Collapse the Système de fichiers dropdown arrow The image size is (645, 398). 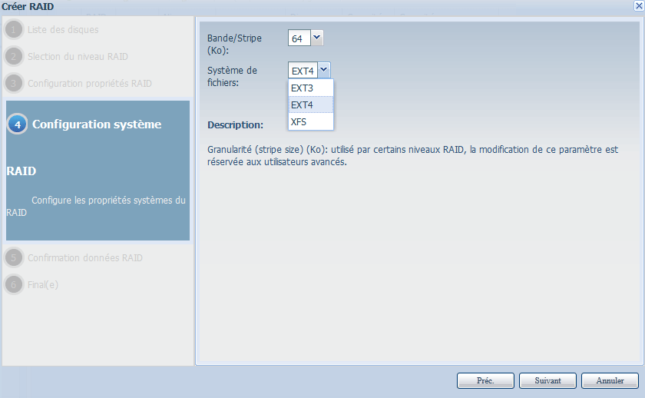point(324,71)
